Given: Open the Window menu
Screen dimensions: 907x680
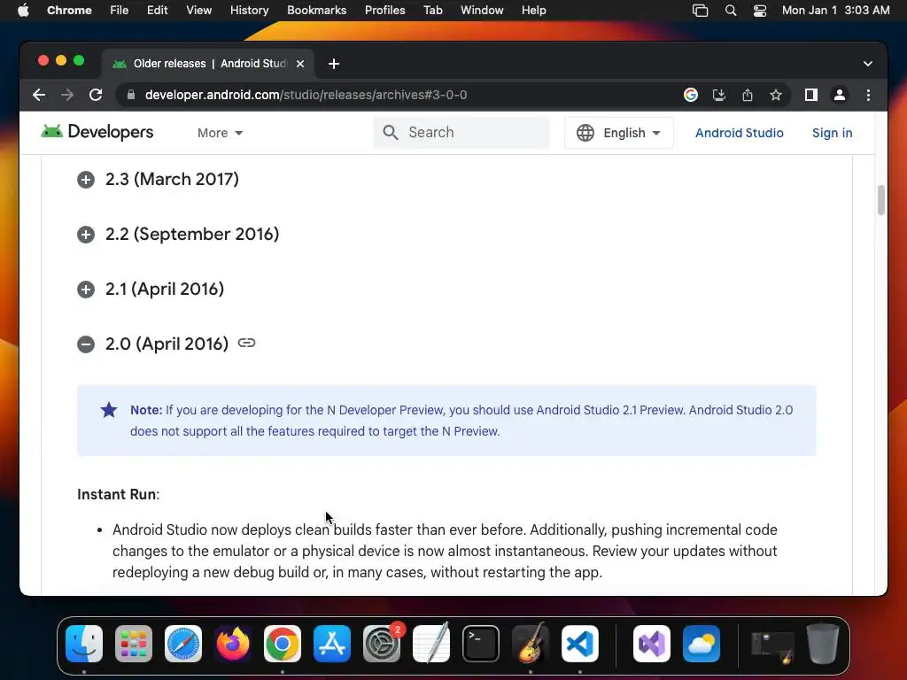Looking at the screenshot, I should pyautogui.click(x=482, y=11).
